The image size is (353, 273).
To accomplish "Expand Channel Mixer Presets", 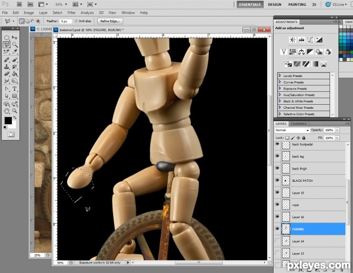I will (x=280, y=107).
